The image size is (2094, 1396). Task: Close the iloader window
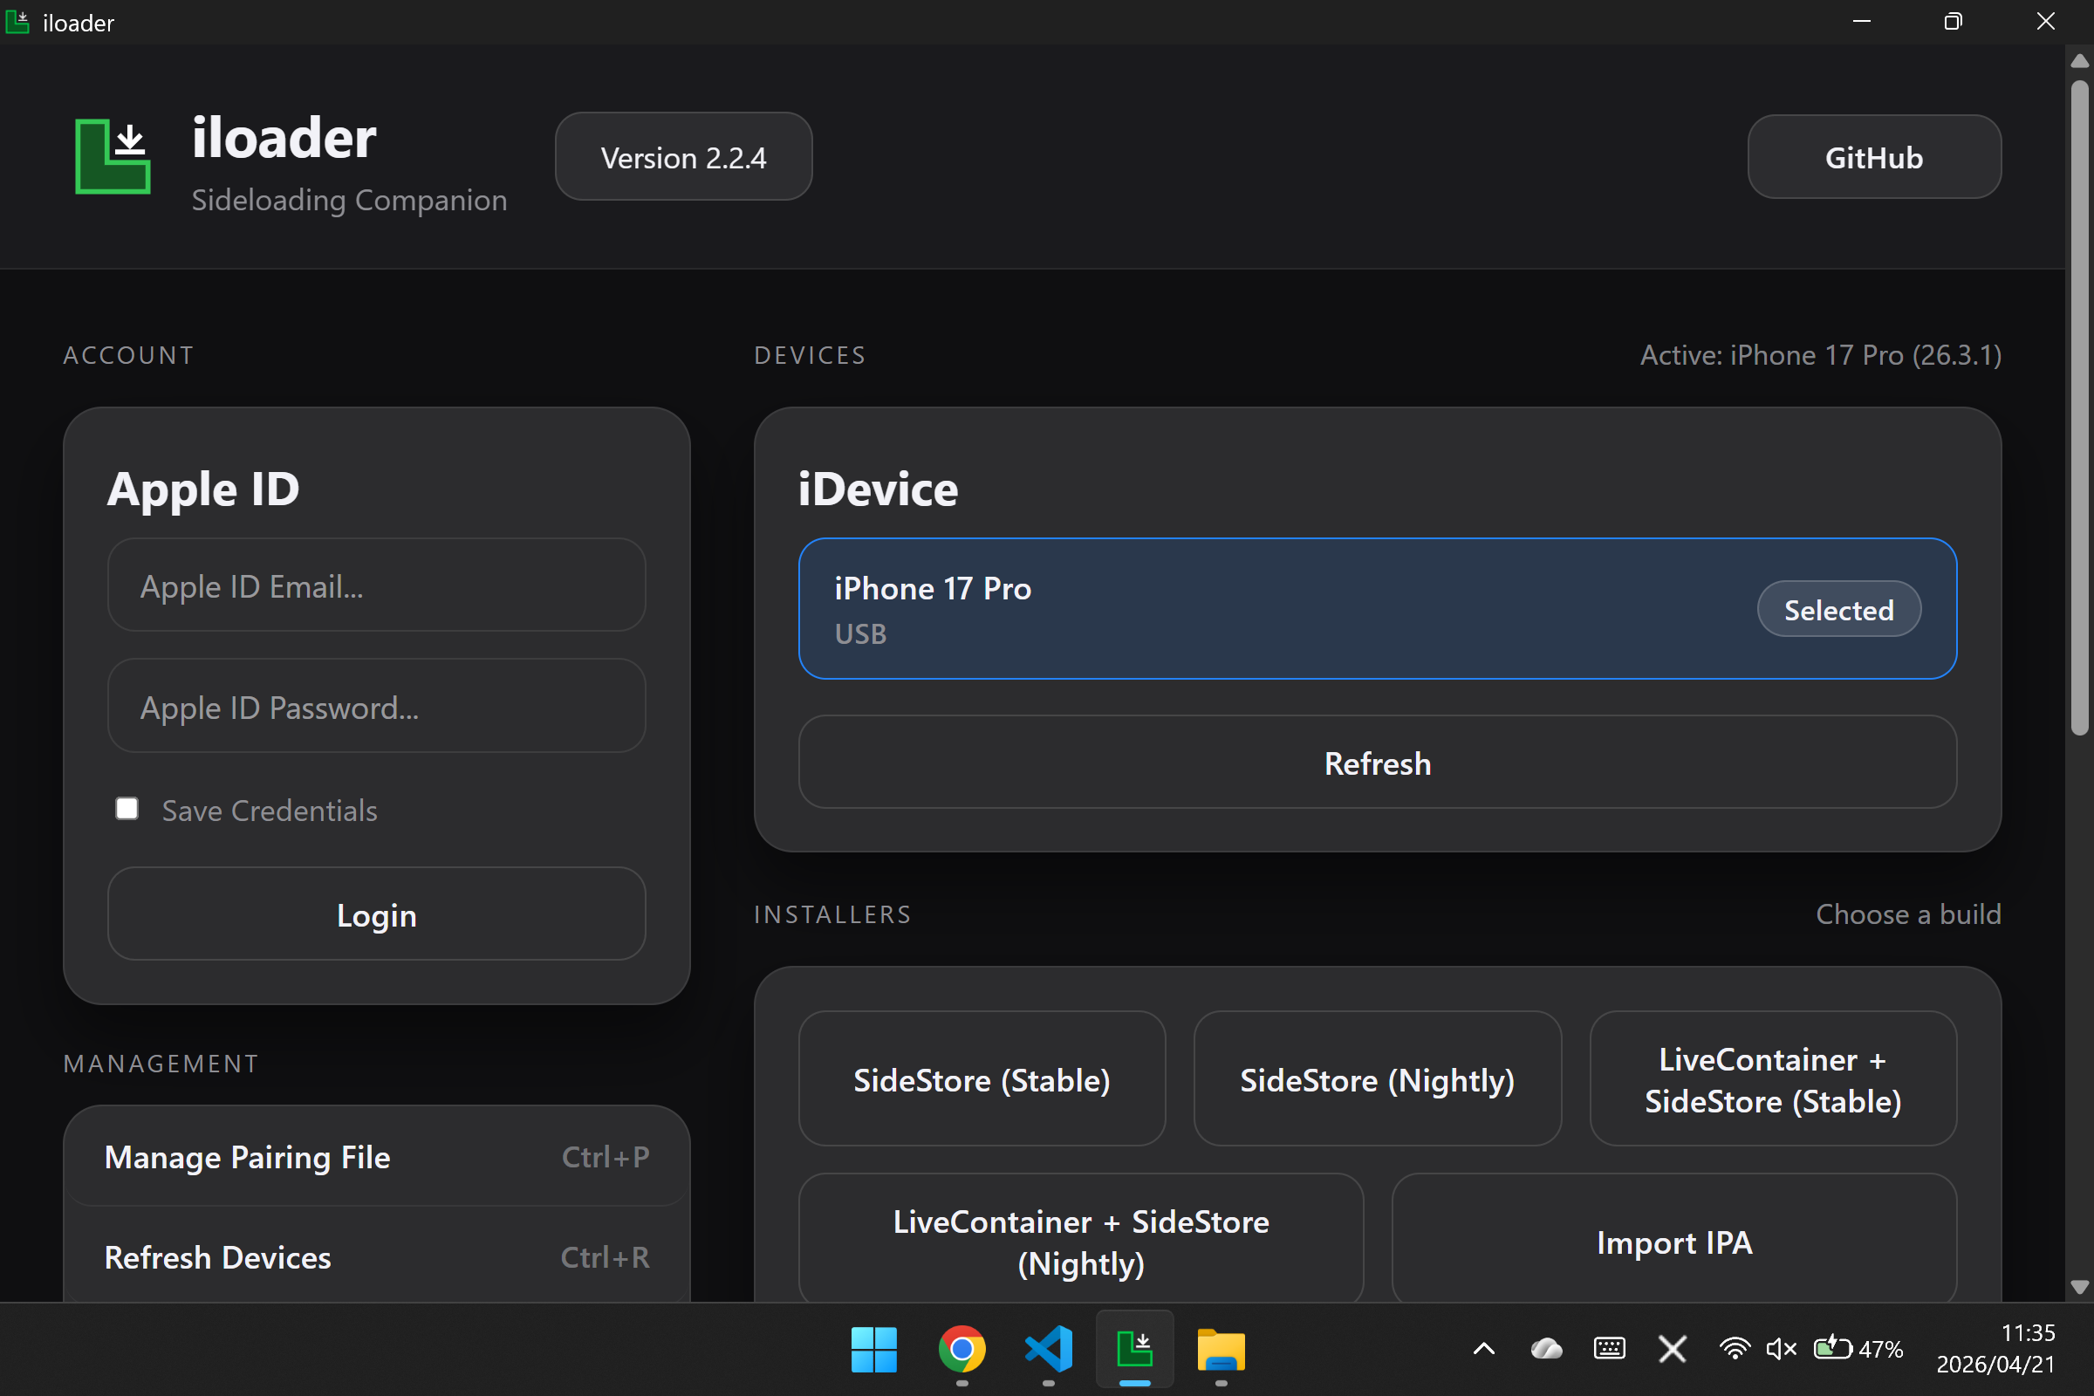coord(2045,21)
